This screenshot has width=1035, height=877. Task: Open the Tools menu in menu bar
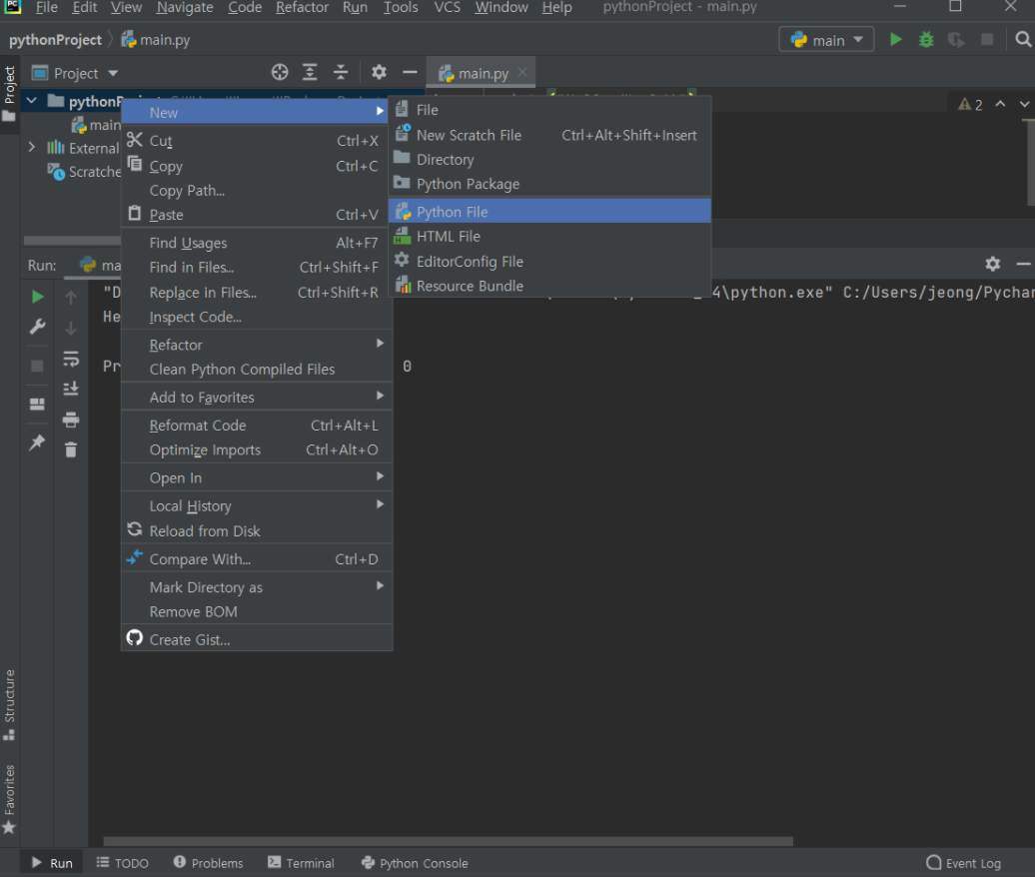401,8
